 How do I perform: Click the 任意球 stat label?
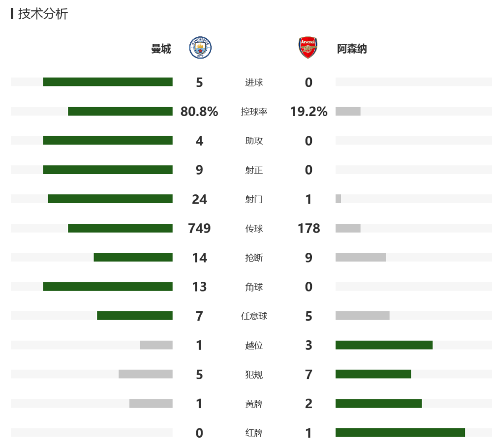(x=254, y=316)
